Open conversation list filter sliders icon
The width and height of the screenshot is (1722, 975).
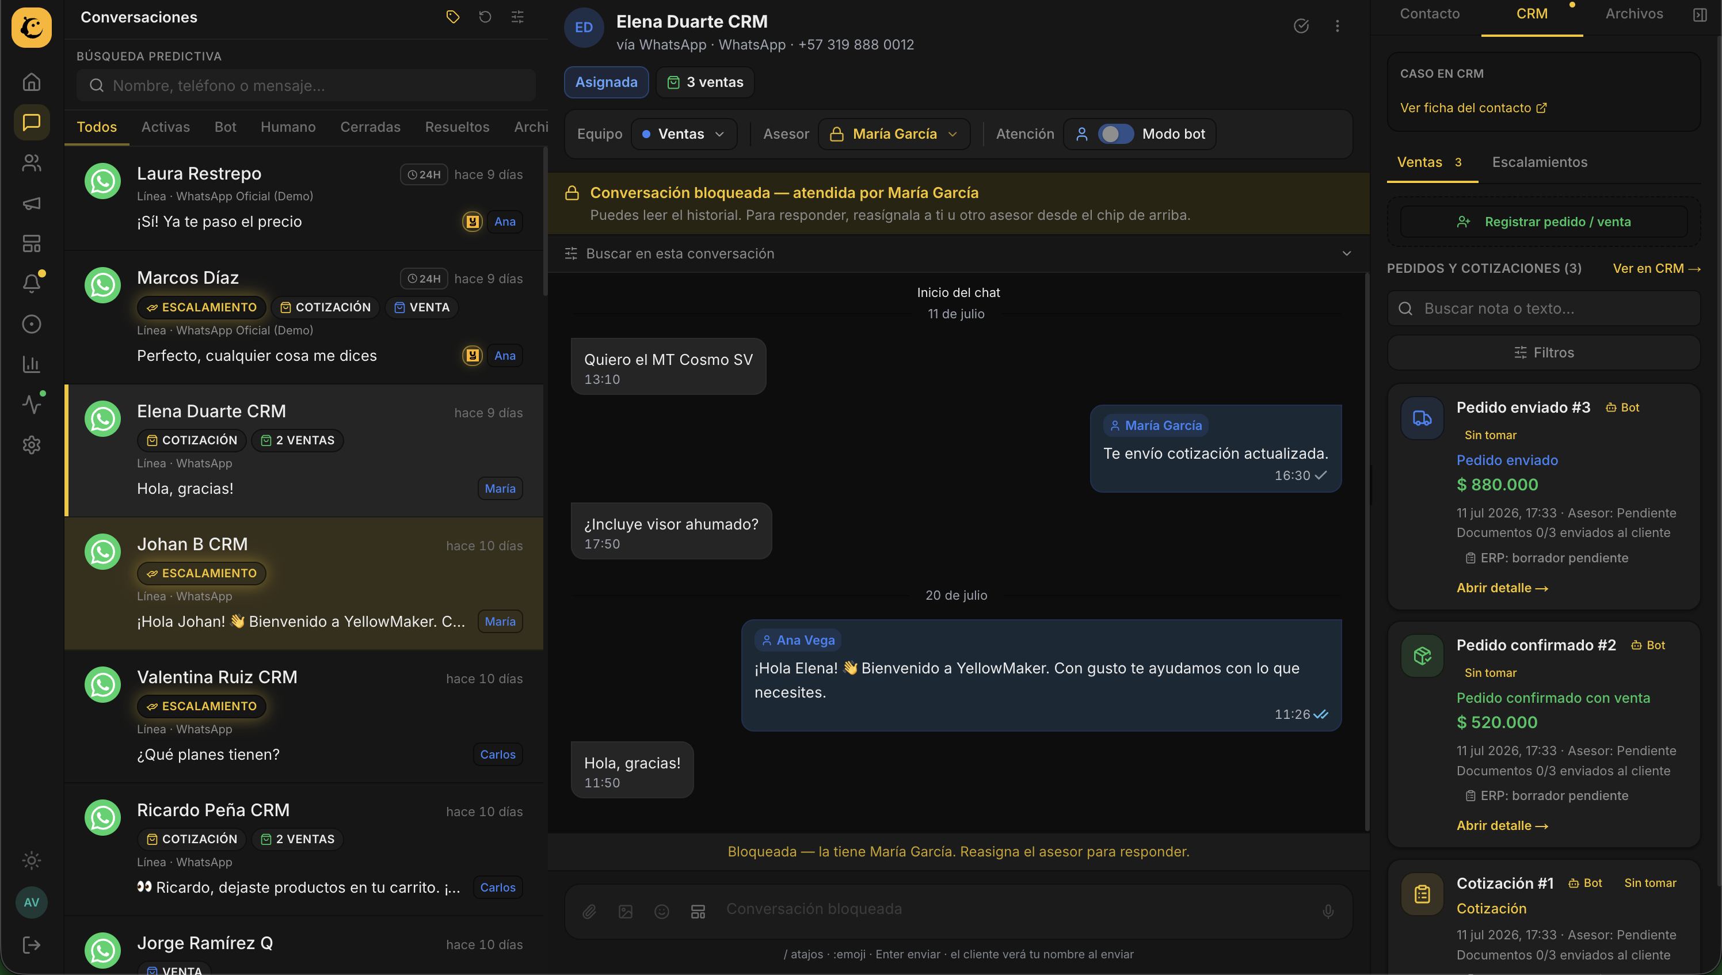coord(517,17)
